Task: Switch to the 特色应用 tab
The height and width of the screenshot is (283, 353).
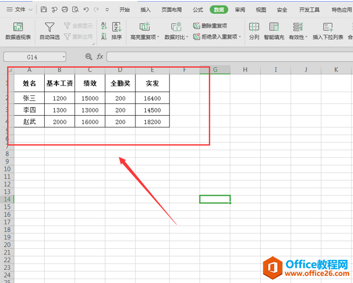Action: coord(342,10)
